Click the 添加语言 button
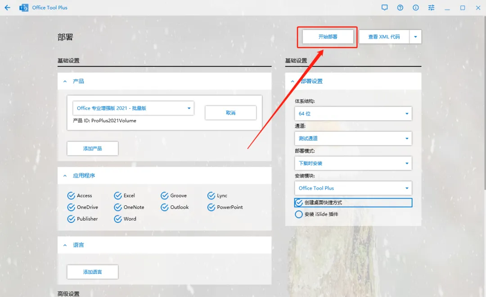 point(92,272)
